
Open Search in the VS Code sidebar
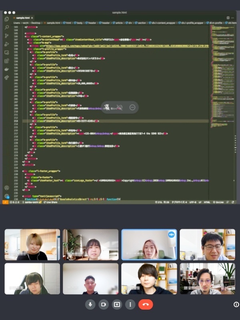(7, 27)
